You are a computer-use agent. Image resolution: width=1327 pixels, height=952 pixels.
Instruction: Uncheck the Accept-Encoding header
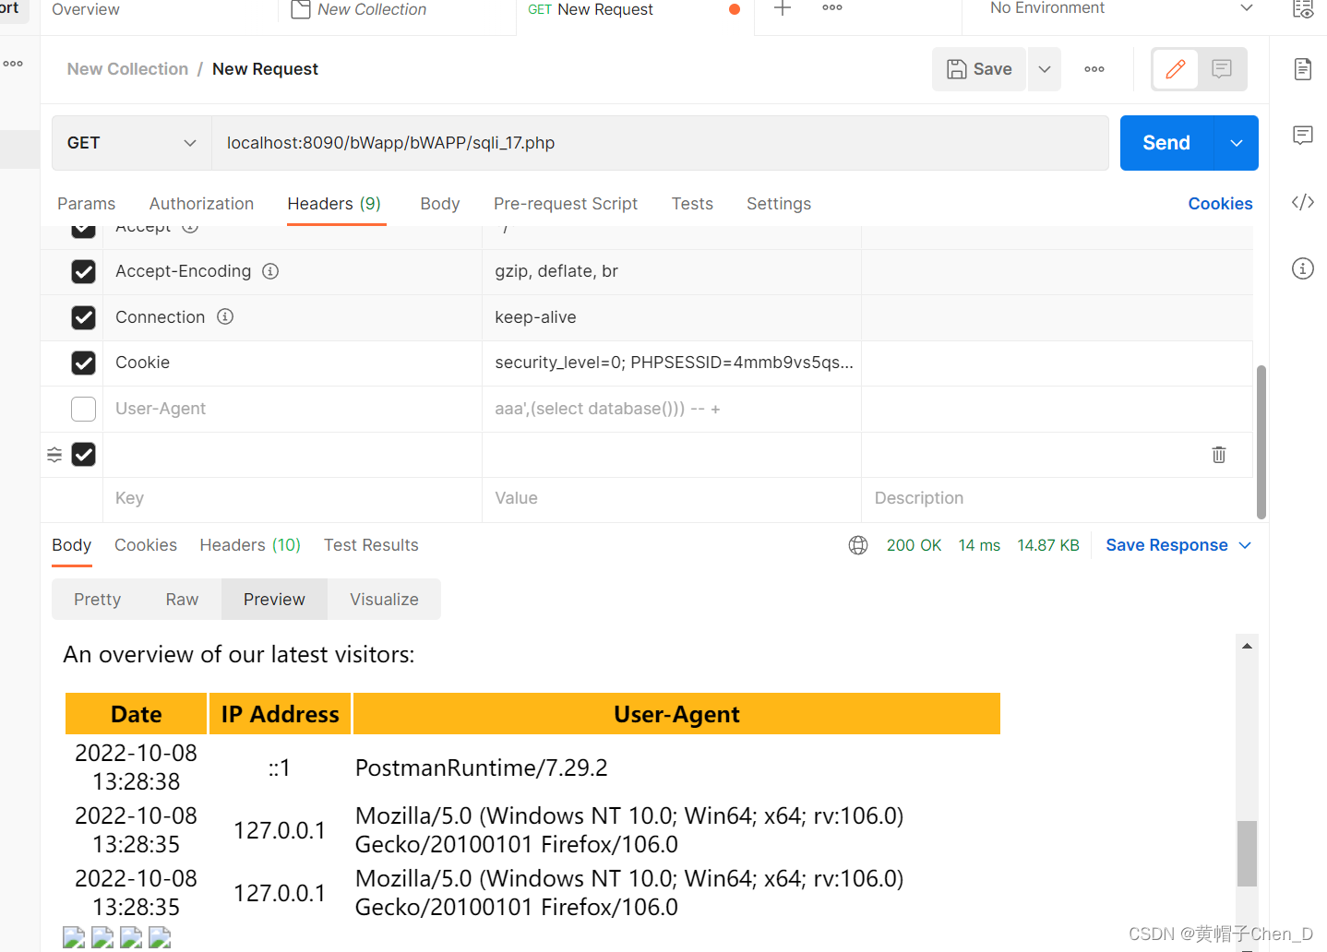pos(83,271)
